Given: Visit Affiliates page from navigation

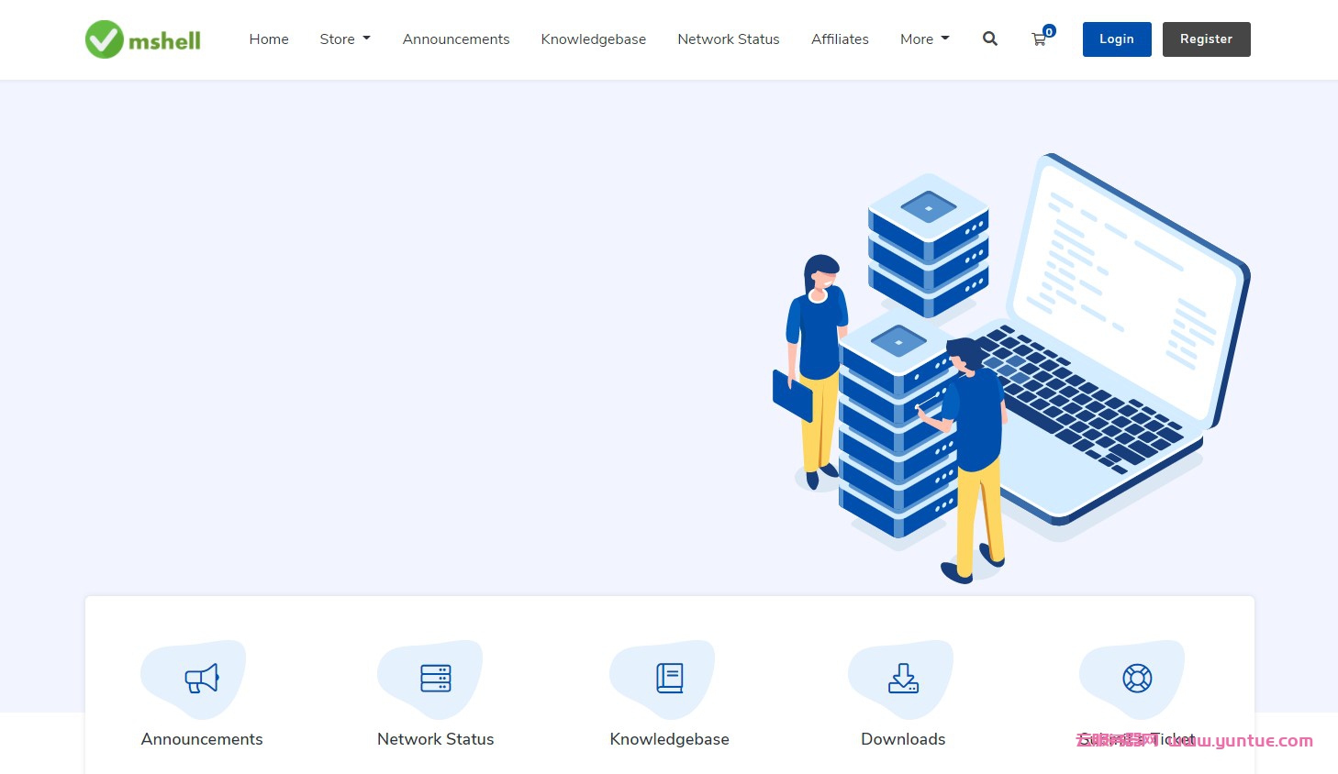Looking at the screenshot, I should (x=840, y=39).
